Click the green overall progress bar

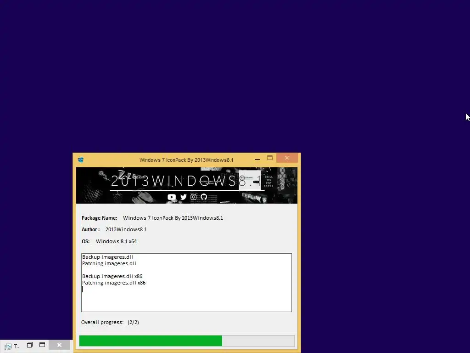tap(187, 341)
